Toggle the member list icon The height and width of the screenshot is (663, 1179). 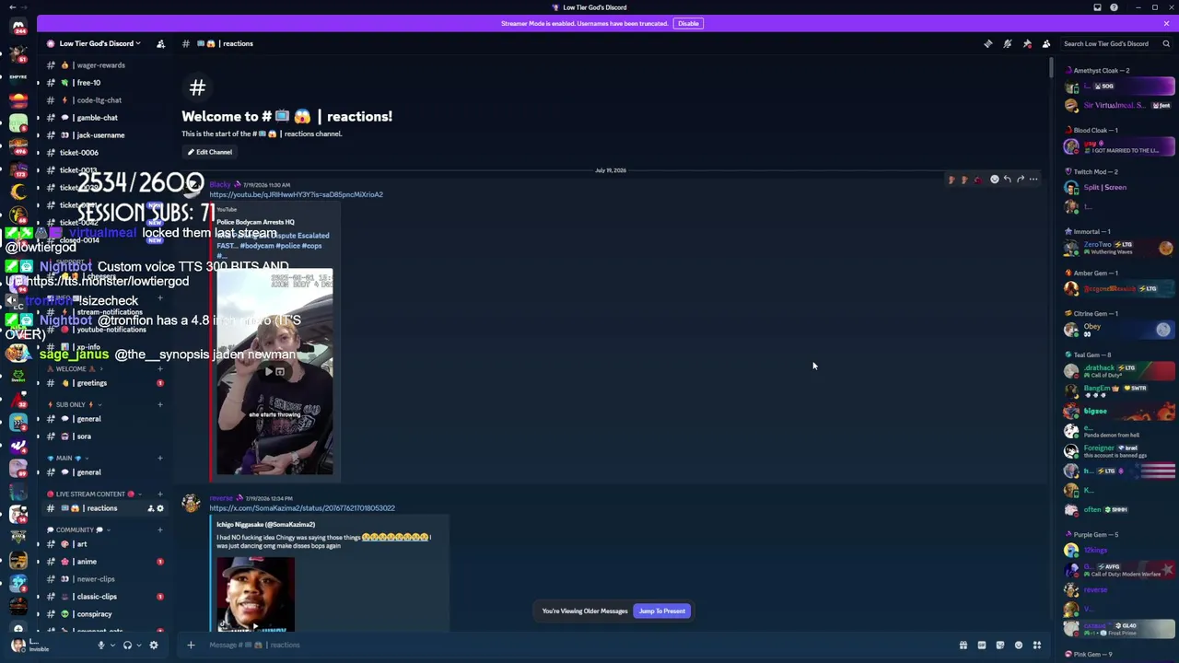pyautogui.click(x=1046, y=43)
